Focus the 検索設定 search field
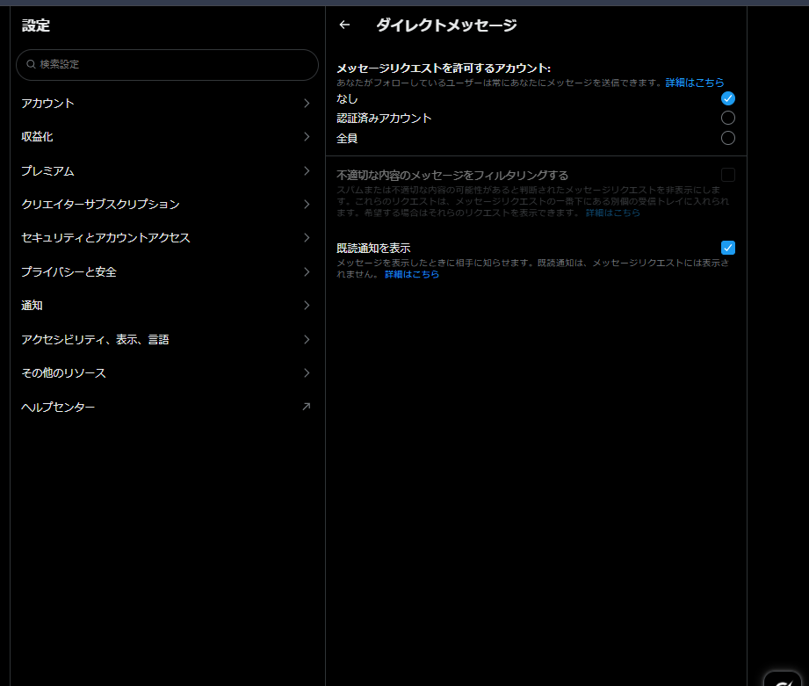The image size is (809, 686). [167, 64]
